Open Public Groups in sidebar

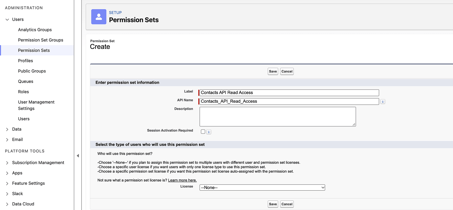coord(32,71)
